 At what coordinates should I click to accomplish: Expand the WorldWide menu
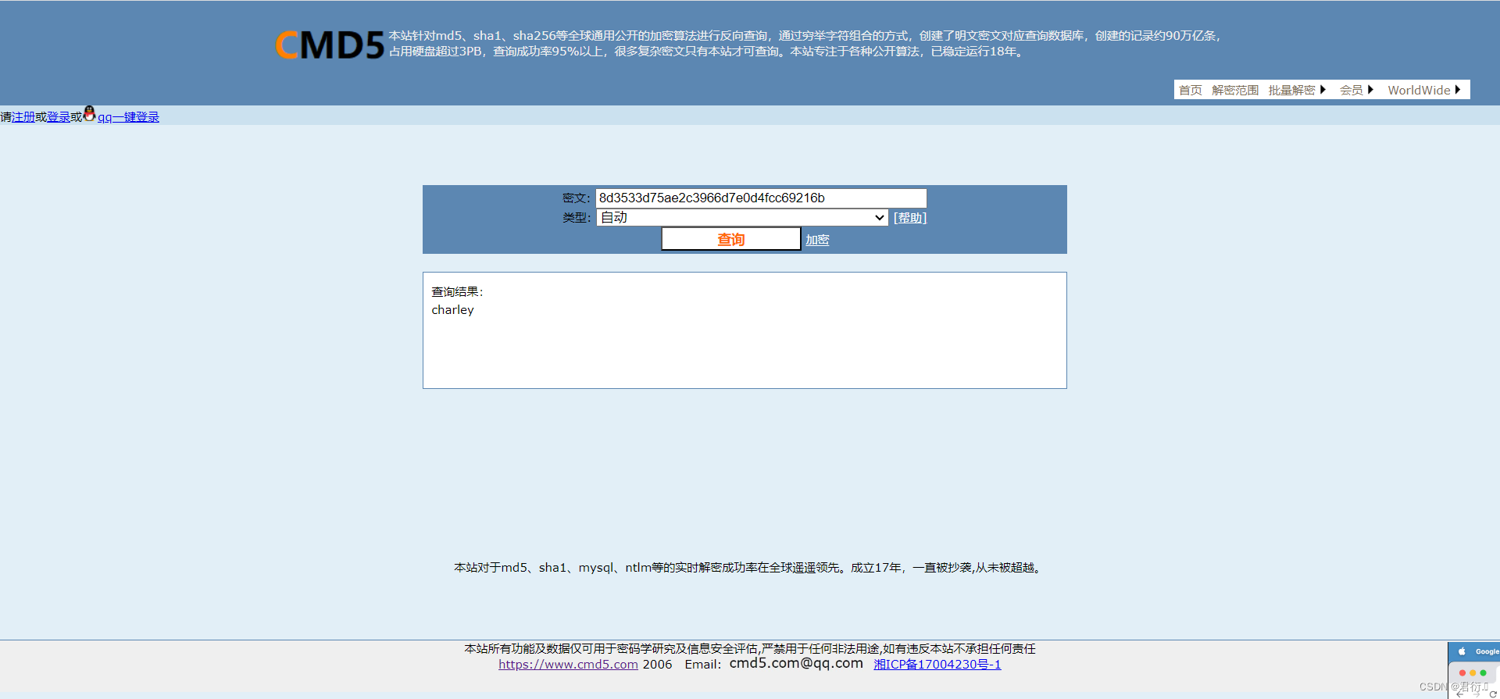(1424, 91)
